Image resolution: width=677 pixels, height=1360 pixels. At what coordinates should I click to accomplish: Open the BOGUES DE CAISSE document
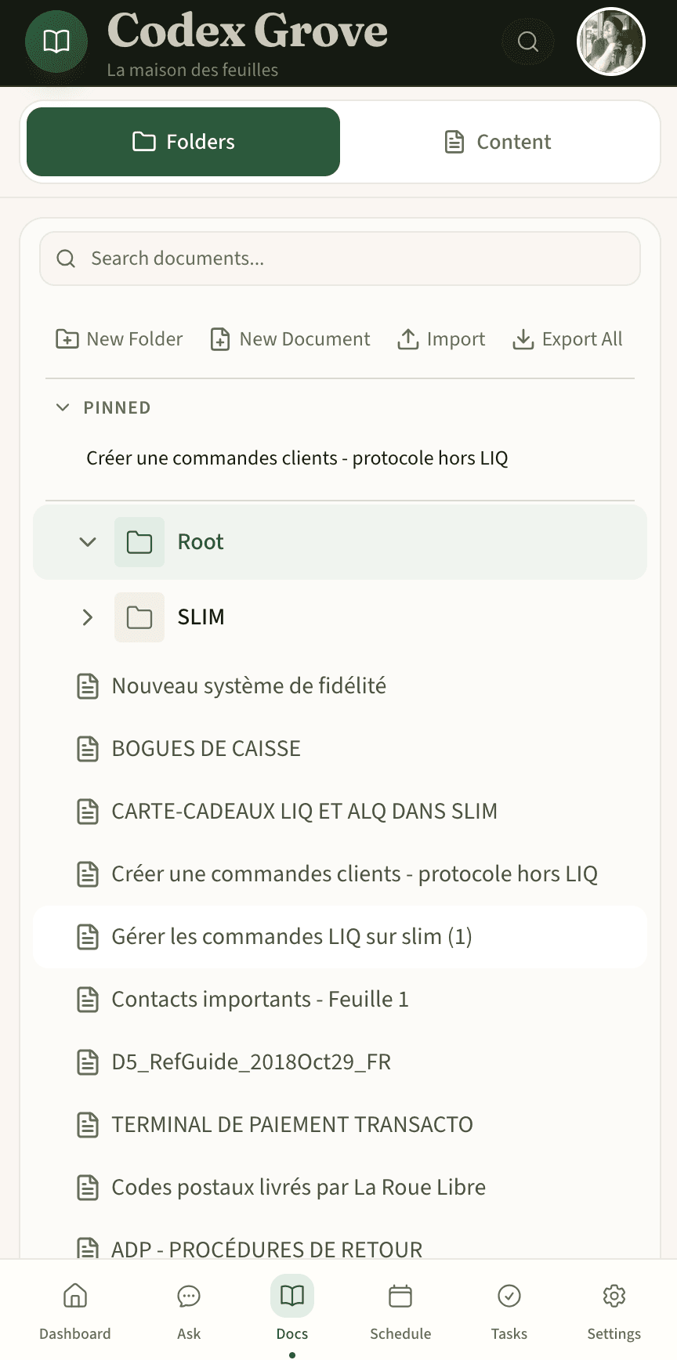(206, 748)
